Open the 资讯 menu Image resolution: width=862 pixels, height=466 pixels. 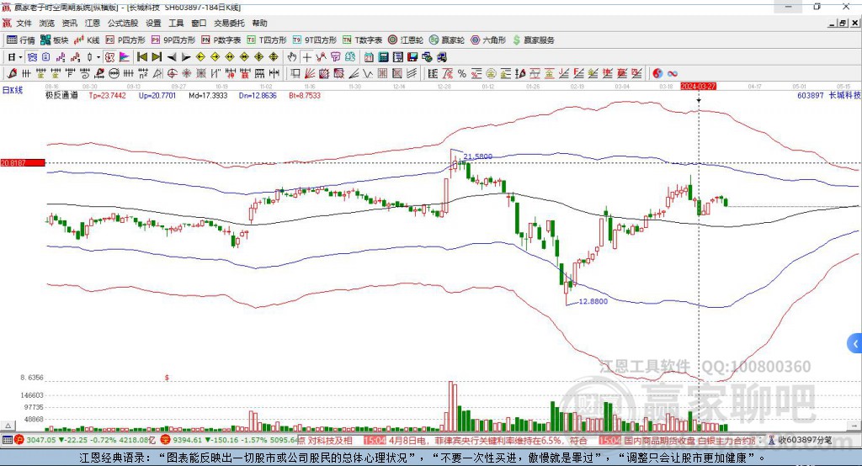69,23
